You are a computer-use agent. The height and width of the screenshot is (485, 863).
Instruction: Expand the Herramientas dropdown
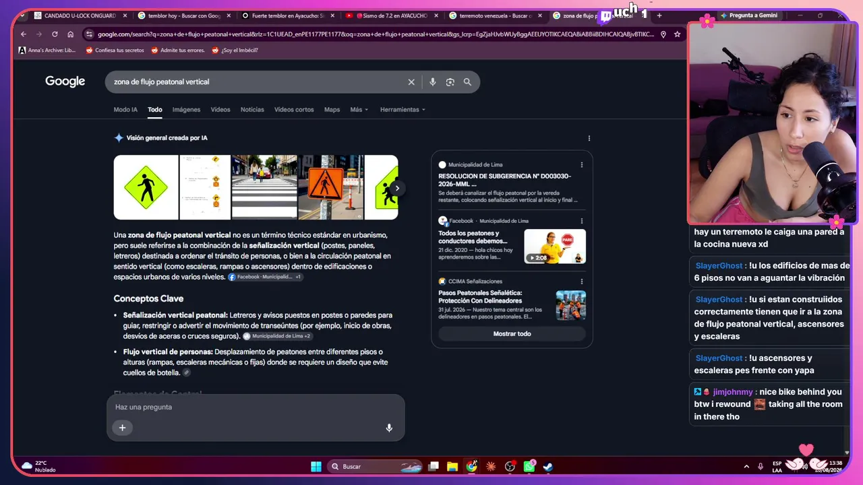(x=403, y=110)
